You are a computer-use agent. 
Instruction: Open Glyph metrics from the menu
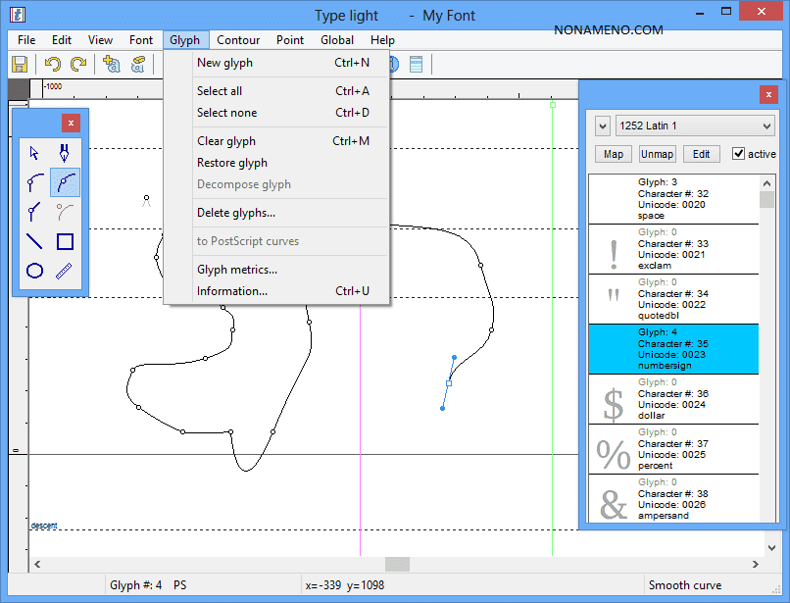click(237, 270)
